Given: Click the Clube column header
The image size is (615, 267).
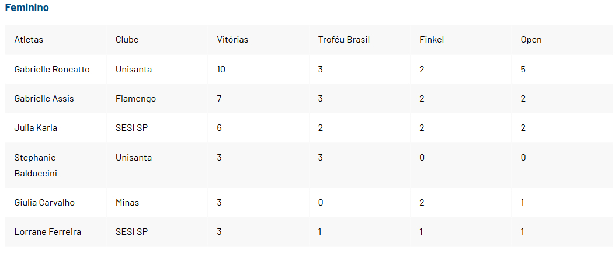Looking at the screenshot, I should [127, 40].
